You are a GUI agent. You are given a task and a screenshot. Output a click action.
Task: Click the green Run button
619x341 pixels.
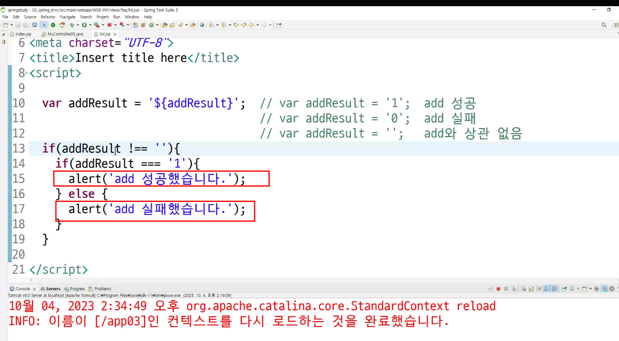click(x=84, y=25)
